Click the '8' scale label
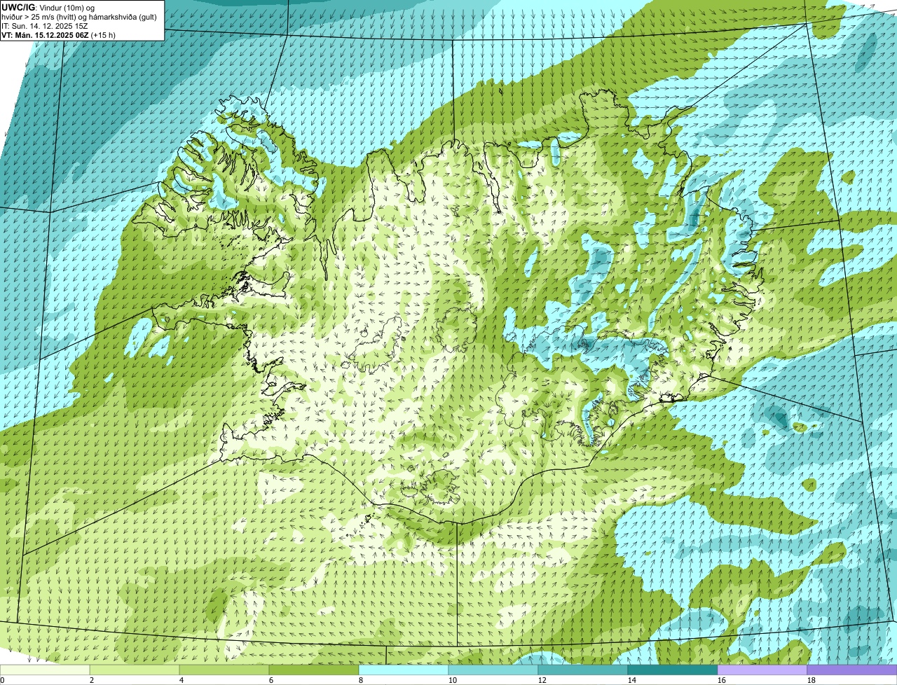 tap(361, 680)
